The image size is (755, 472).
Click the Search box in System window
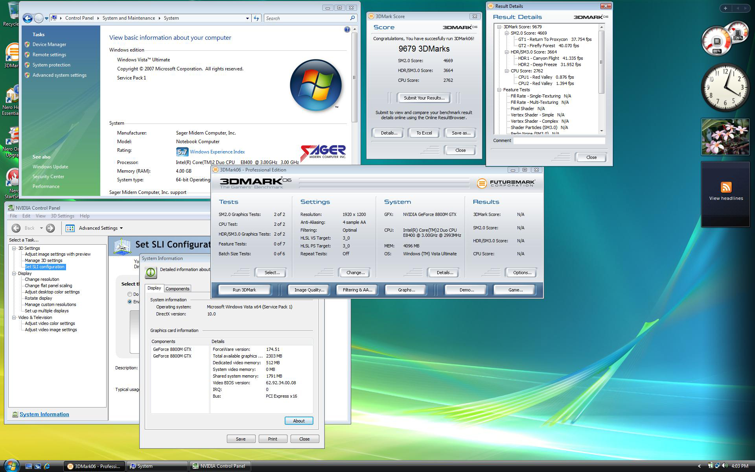pos(310,18)
